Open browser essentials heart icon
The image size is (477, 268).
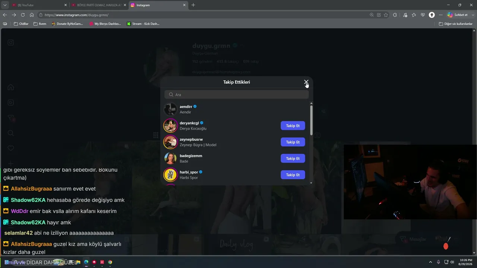click(x=423, y=15)
